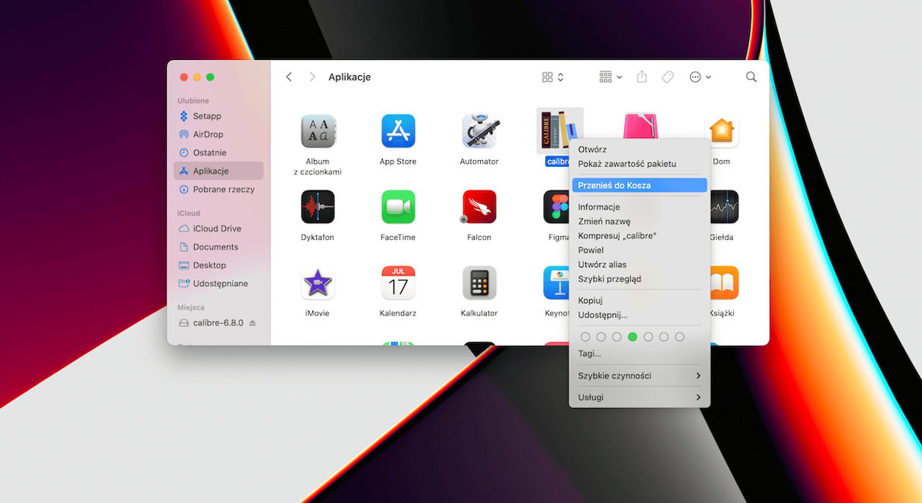Viewport: 922px width, 503px height.
Task: Open Documents in the sidebar
Action: (218, 247)
